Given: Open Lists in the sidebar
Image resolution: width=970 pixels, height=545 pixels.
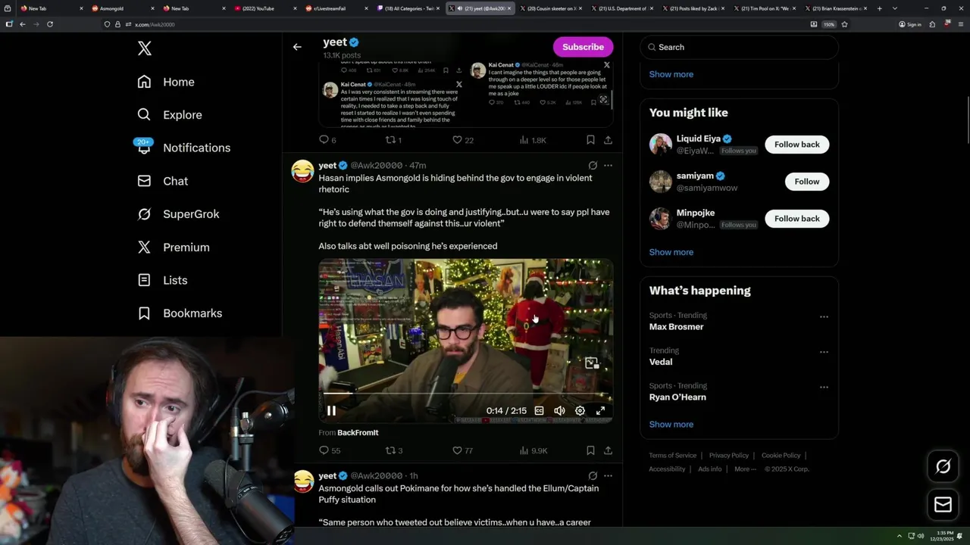Looking at the screenshot, I should click(x=162, y=280).
